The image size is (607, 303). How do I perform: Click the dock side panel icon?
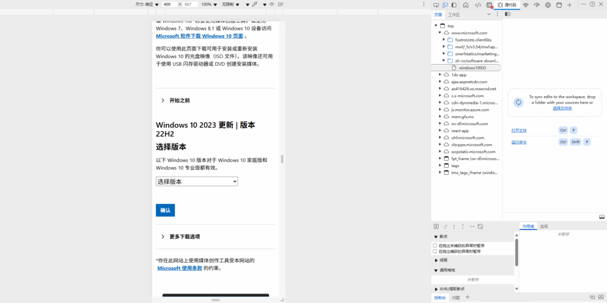[454, 5]
